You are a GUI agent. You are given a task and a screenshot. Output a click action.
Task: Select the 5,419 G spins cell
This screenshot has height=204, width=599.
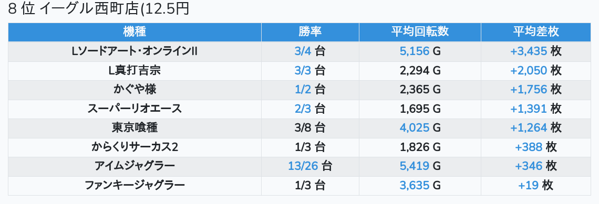click(x=420, y=167)
